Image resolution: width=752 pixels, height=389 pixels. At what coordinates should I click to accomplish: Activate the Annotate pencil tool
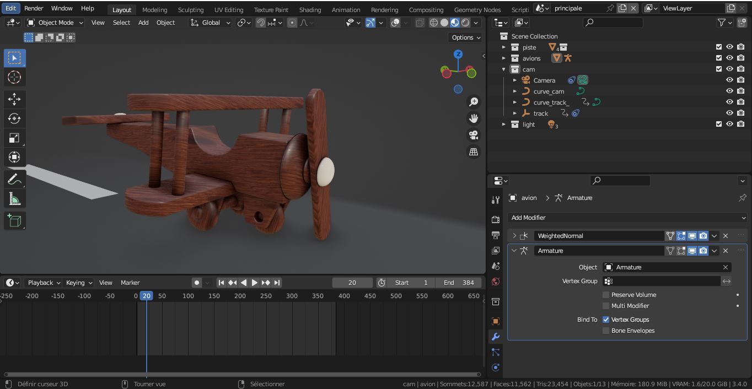click(14, 180)
